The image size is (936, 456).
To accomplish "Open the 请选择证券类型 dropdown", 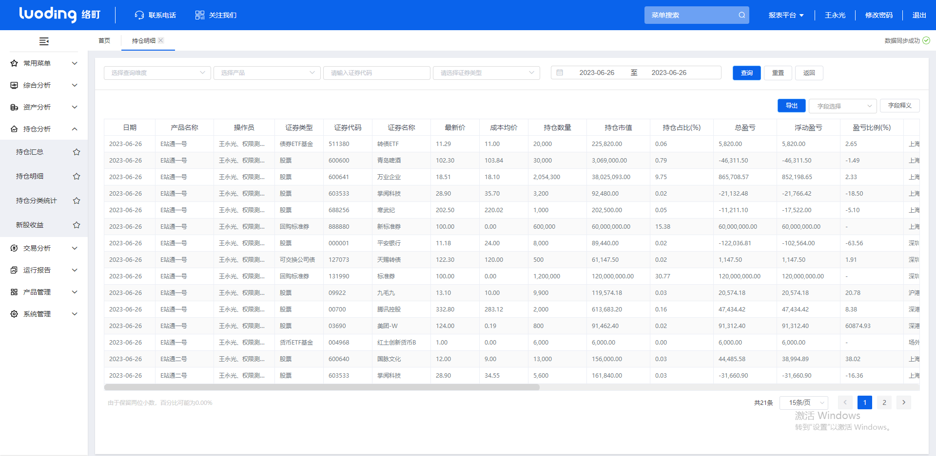I will coord(487,73).
